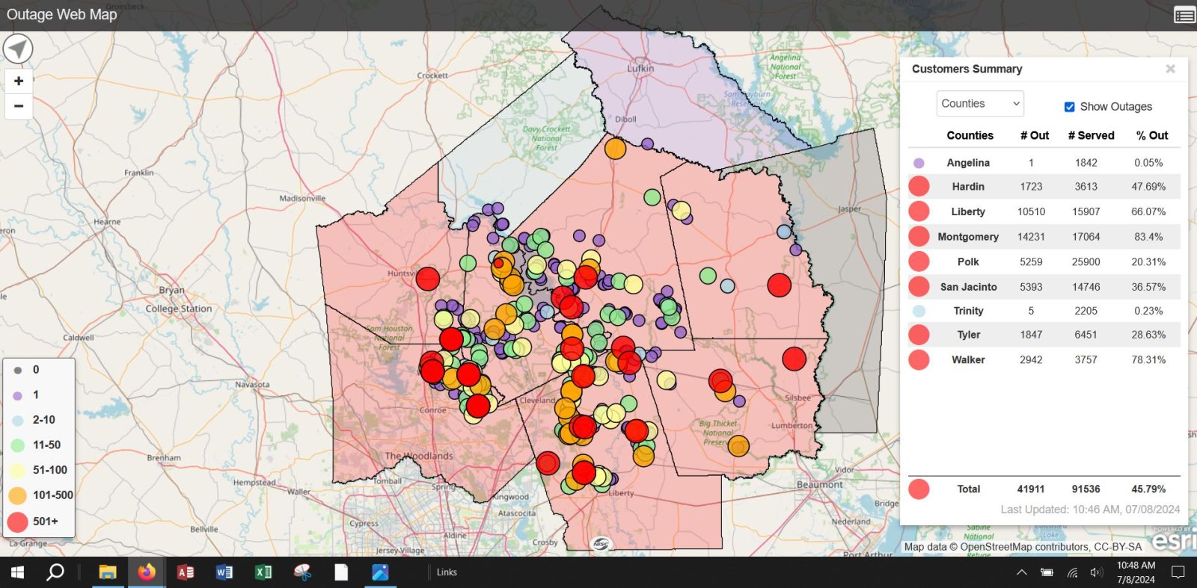Image resolution: width=1197 pixels, height=588 pixels.
Task: Click the Last Updated timestamp text
Action: coord(1090,510)
